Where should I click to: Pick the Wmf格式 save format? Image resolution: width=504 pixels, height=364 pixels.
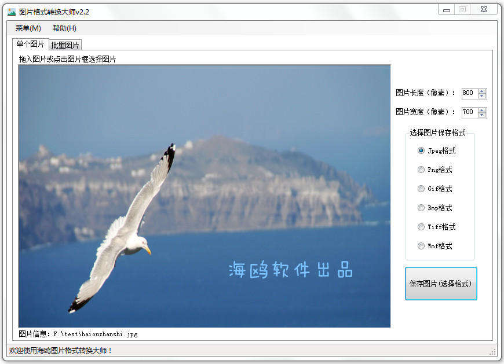coord(421,246)
